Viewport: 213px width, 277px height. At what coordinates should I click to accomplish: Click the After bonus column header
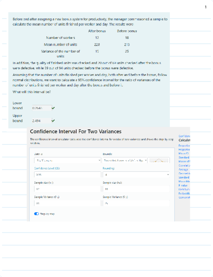click(97, 31)
